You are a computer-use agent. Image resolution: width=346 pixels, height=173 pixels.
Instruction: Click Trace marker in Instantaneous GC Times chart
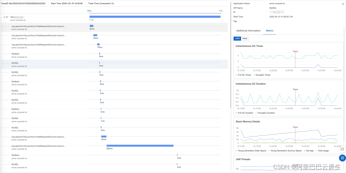[x=295, y=51]
